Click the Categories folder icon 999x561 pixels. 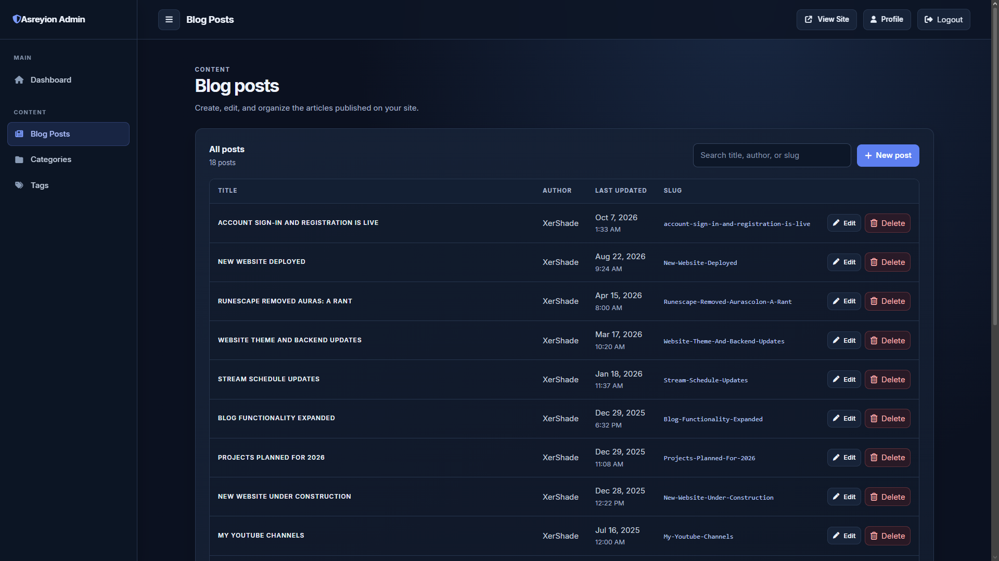click(19, 159)
